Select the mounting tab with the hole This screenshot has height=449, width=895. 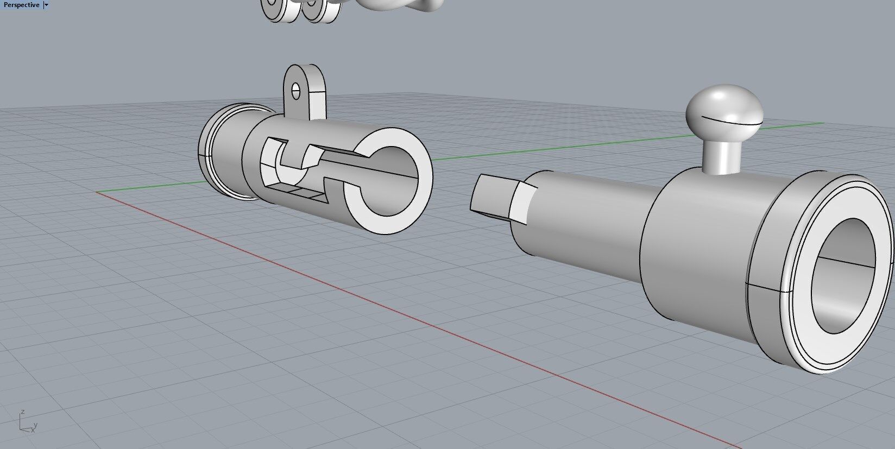coord(305,92)
